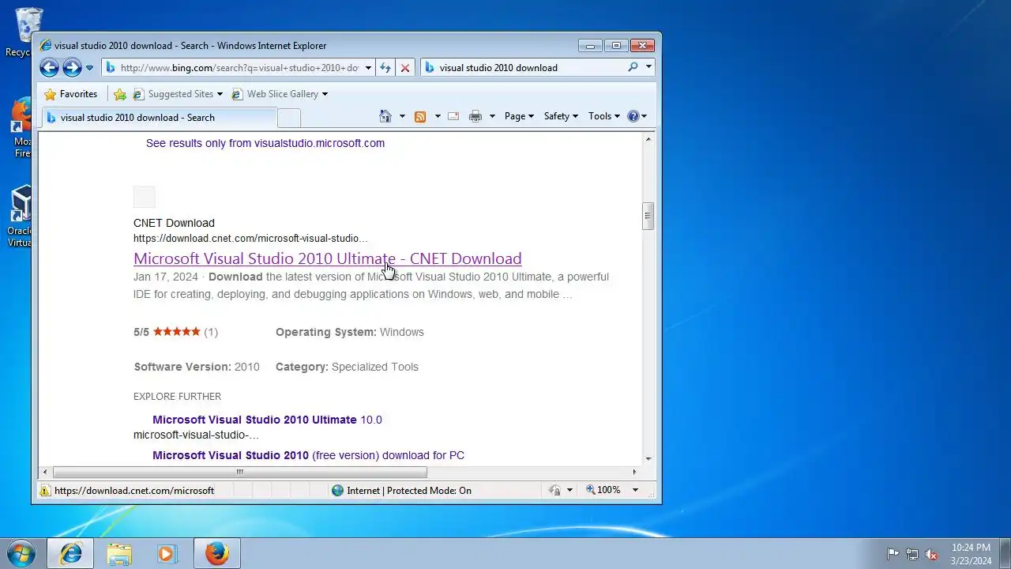Open Suggested Sites favorites link

(178, 94)
